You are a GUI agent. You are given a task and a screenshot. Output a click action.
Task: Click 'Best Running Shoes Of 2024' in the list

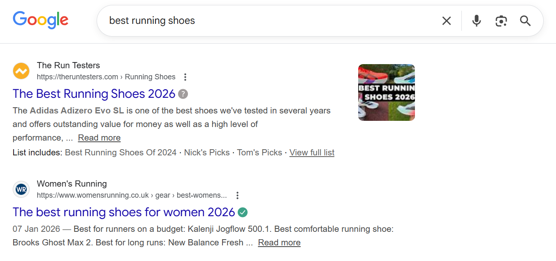click(120, 152)
